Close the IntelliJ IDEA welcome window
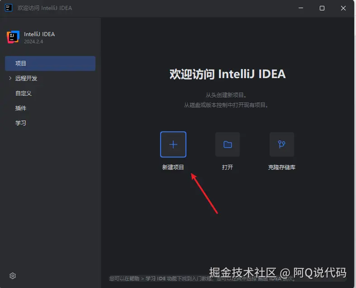 point(343,8)
